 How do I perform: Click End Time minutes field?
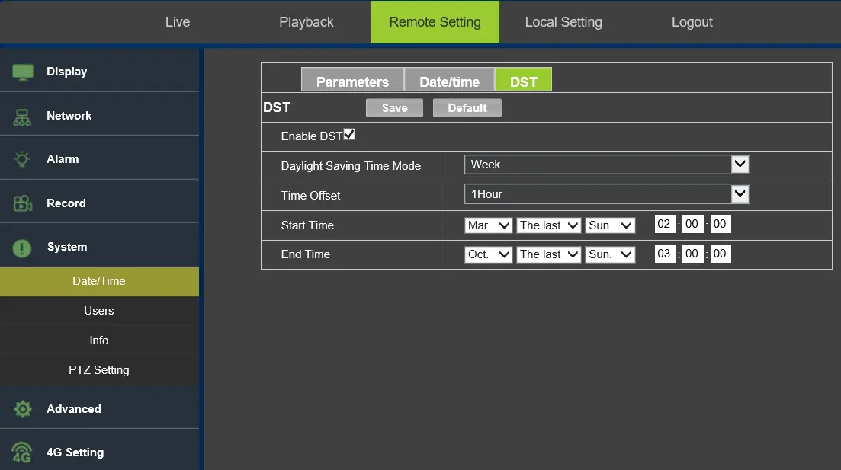coord(692,254)
